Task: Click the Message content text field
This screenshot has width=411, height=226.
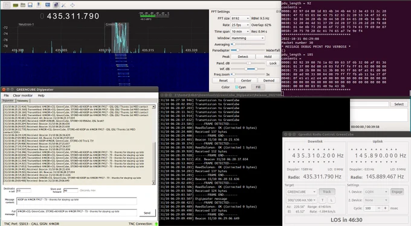Action: pos(77,201)
